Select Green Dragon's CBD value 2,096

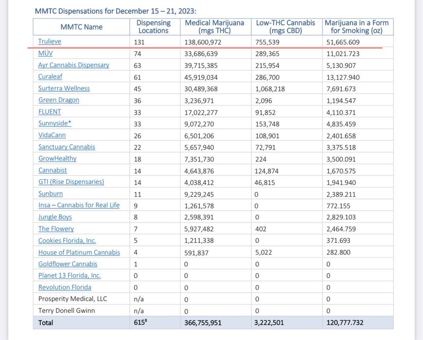click(x=264, y=101)
